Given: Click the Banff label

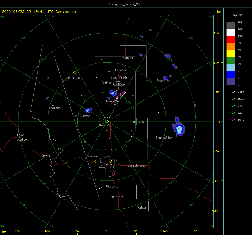Looking at the screenshot, I should [46, 156].
